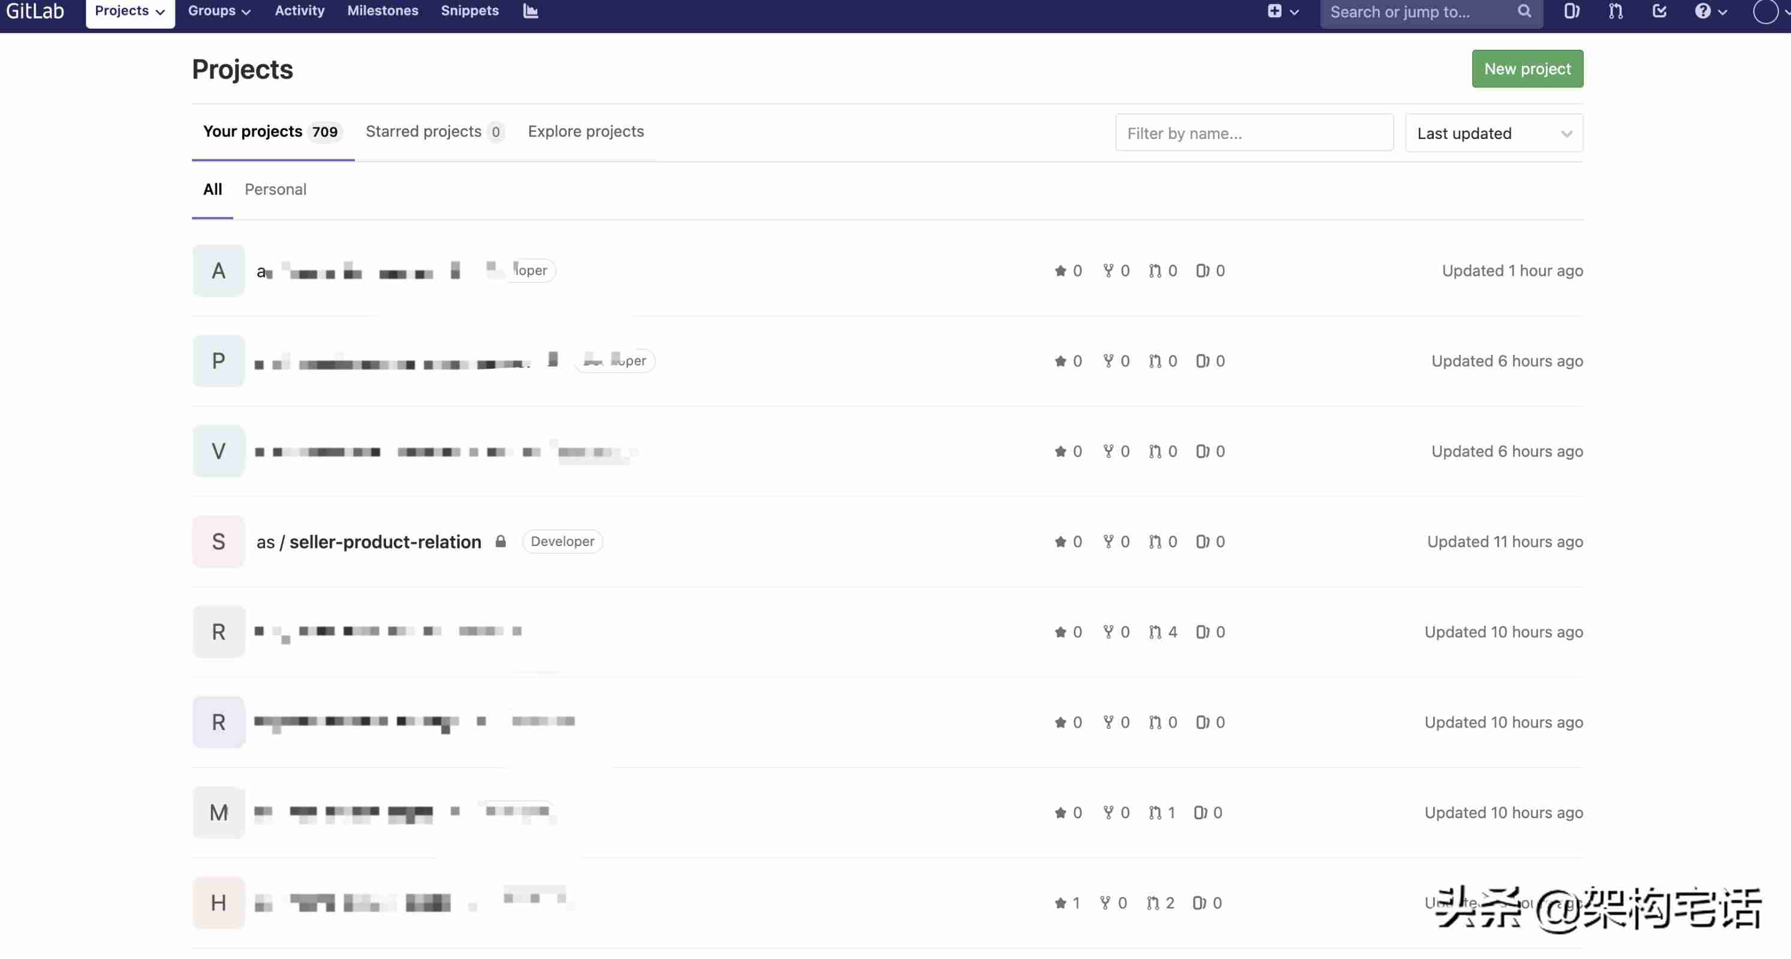1791x959 pixels.
Task: Open the project with avatar A
Action: [218, 270]
